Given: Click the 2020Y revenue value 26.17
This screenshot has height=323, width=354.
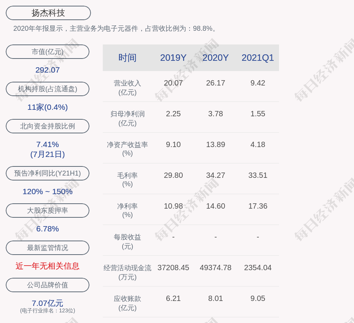Looking at the screenshot, I should pos(215,83).
